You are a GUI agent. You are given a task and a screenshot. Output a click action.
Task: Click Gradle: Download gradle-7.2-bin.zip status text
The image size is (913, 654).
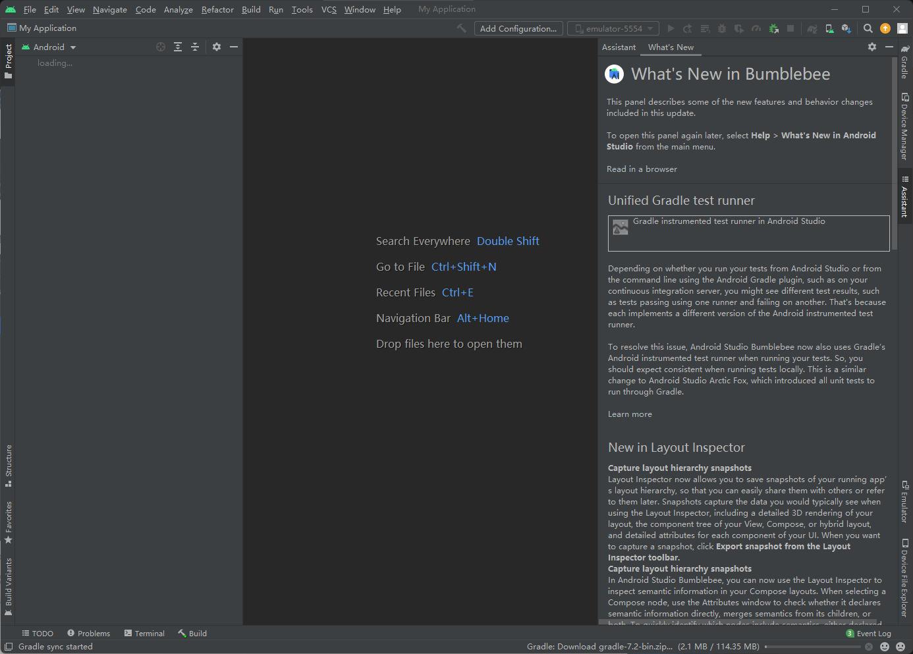(x=643, y=647)
